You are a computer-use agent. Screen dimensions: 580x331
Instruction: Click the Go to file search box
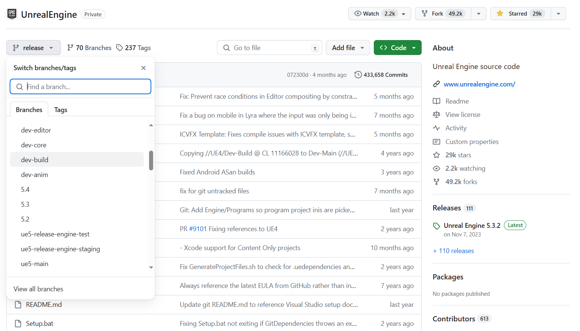click(x=269, y=47)
